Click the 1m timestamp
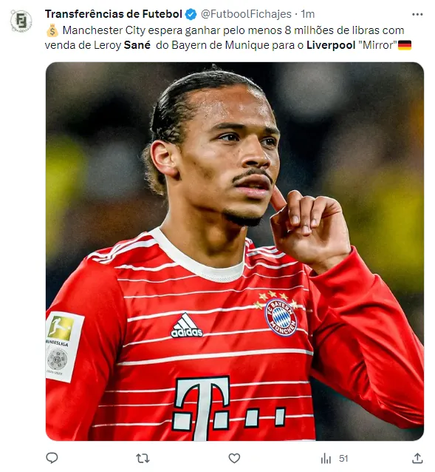435x472 pixels. pyautogui.click(x=308, y=14)
